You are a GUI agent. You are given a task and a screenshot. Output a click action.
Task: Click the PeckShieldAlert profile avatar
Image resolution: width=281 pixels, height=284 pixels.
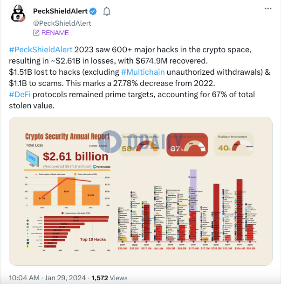[x=18, y=14]
